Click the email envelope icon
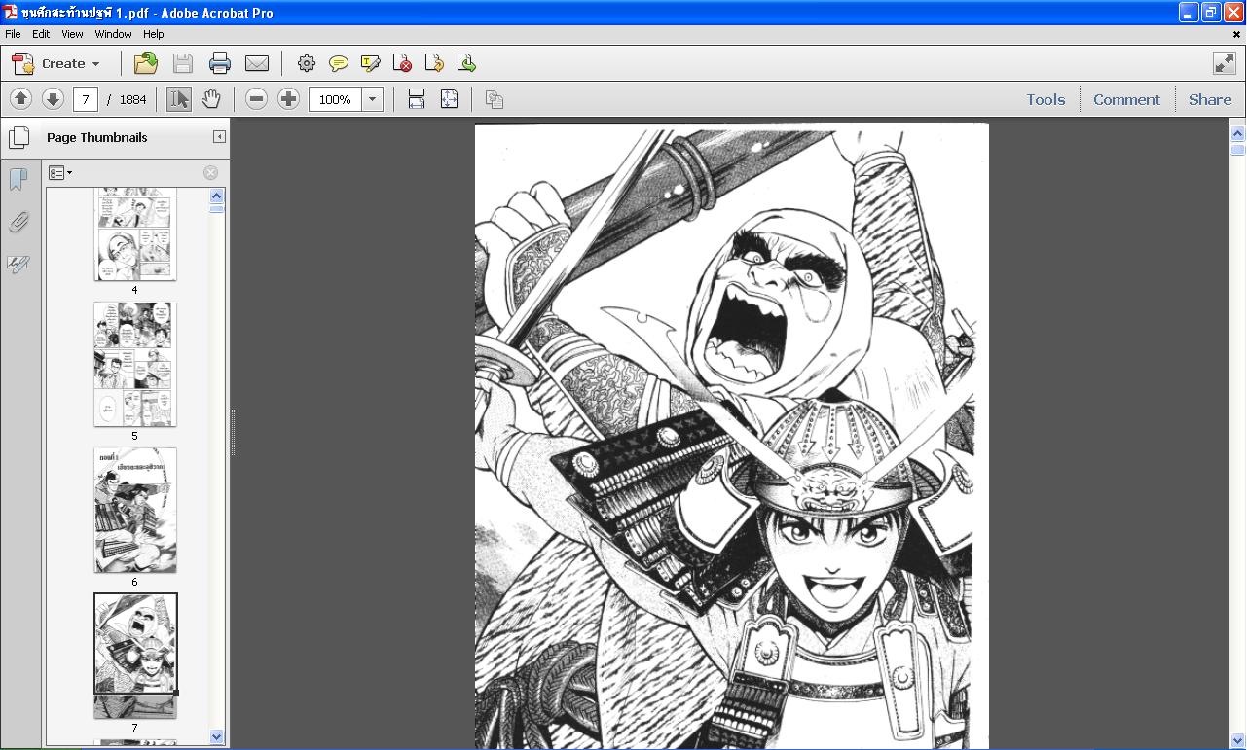Image resolution: width=1247 pixels, height=750 pixels. 257,63
